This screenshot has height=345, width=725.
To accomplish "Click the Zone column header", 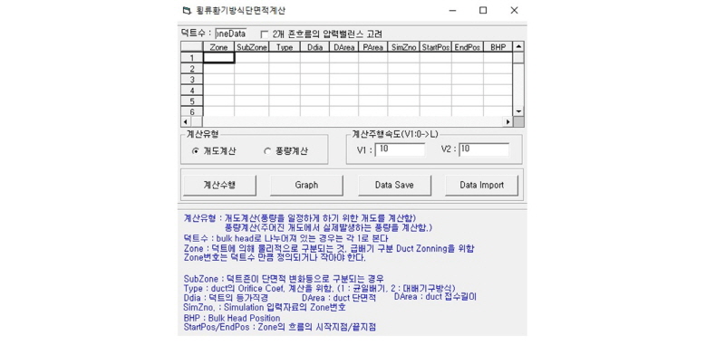I will [x=218, y=47].
